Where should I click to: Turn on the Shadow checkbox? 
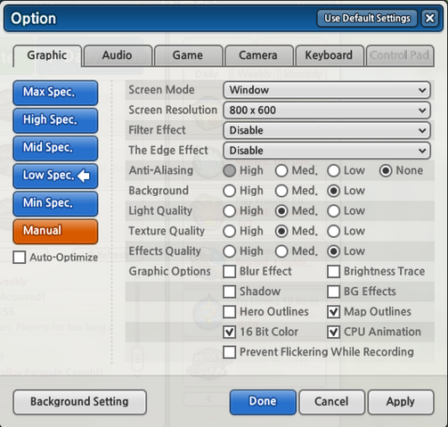tap(230, 292)
